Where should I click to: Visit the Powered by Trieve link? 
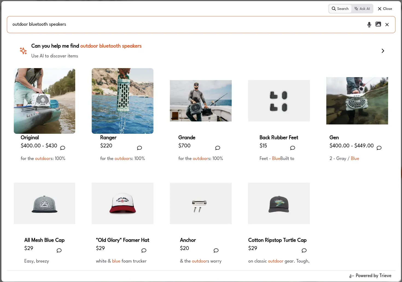coord(374,275)
